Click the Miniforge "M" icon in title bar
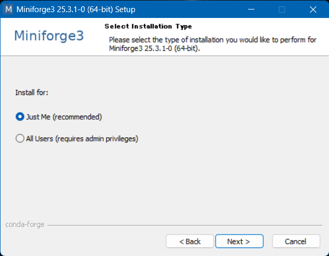Image resolution: width=329 pixels, height=256 pixels. click(8, 10)
